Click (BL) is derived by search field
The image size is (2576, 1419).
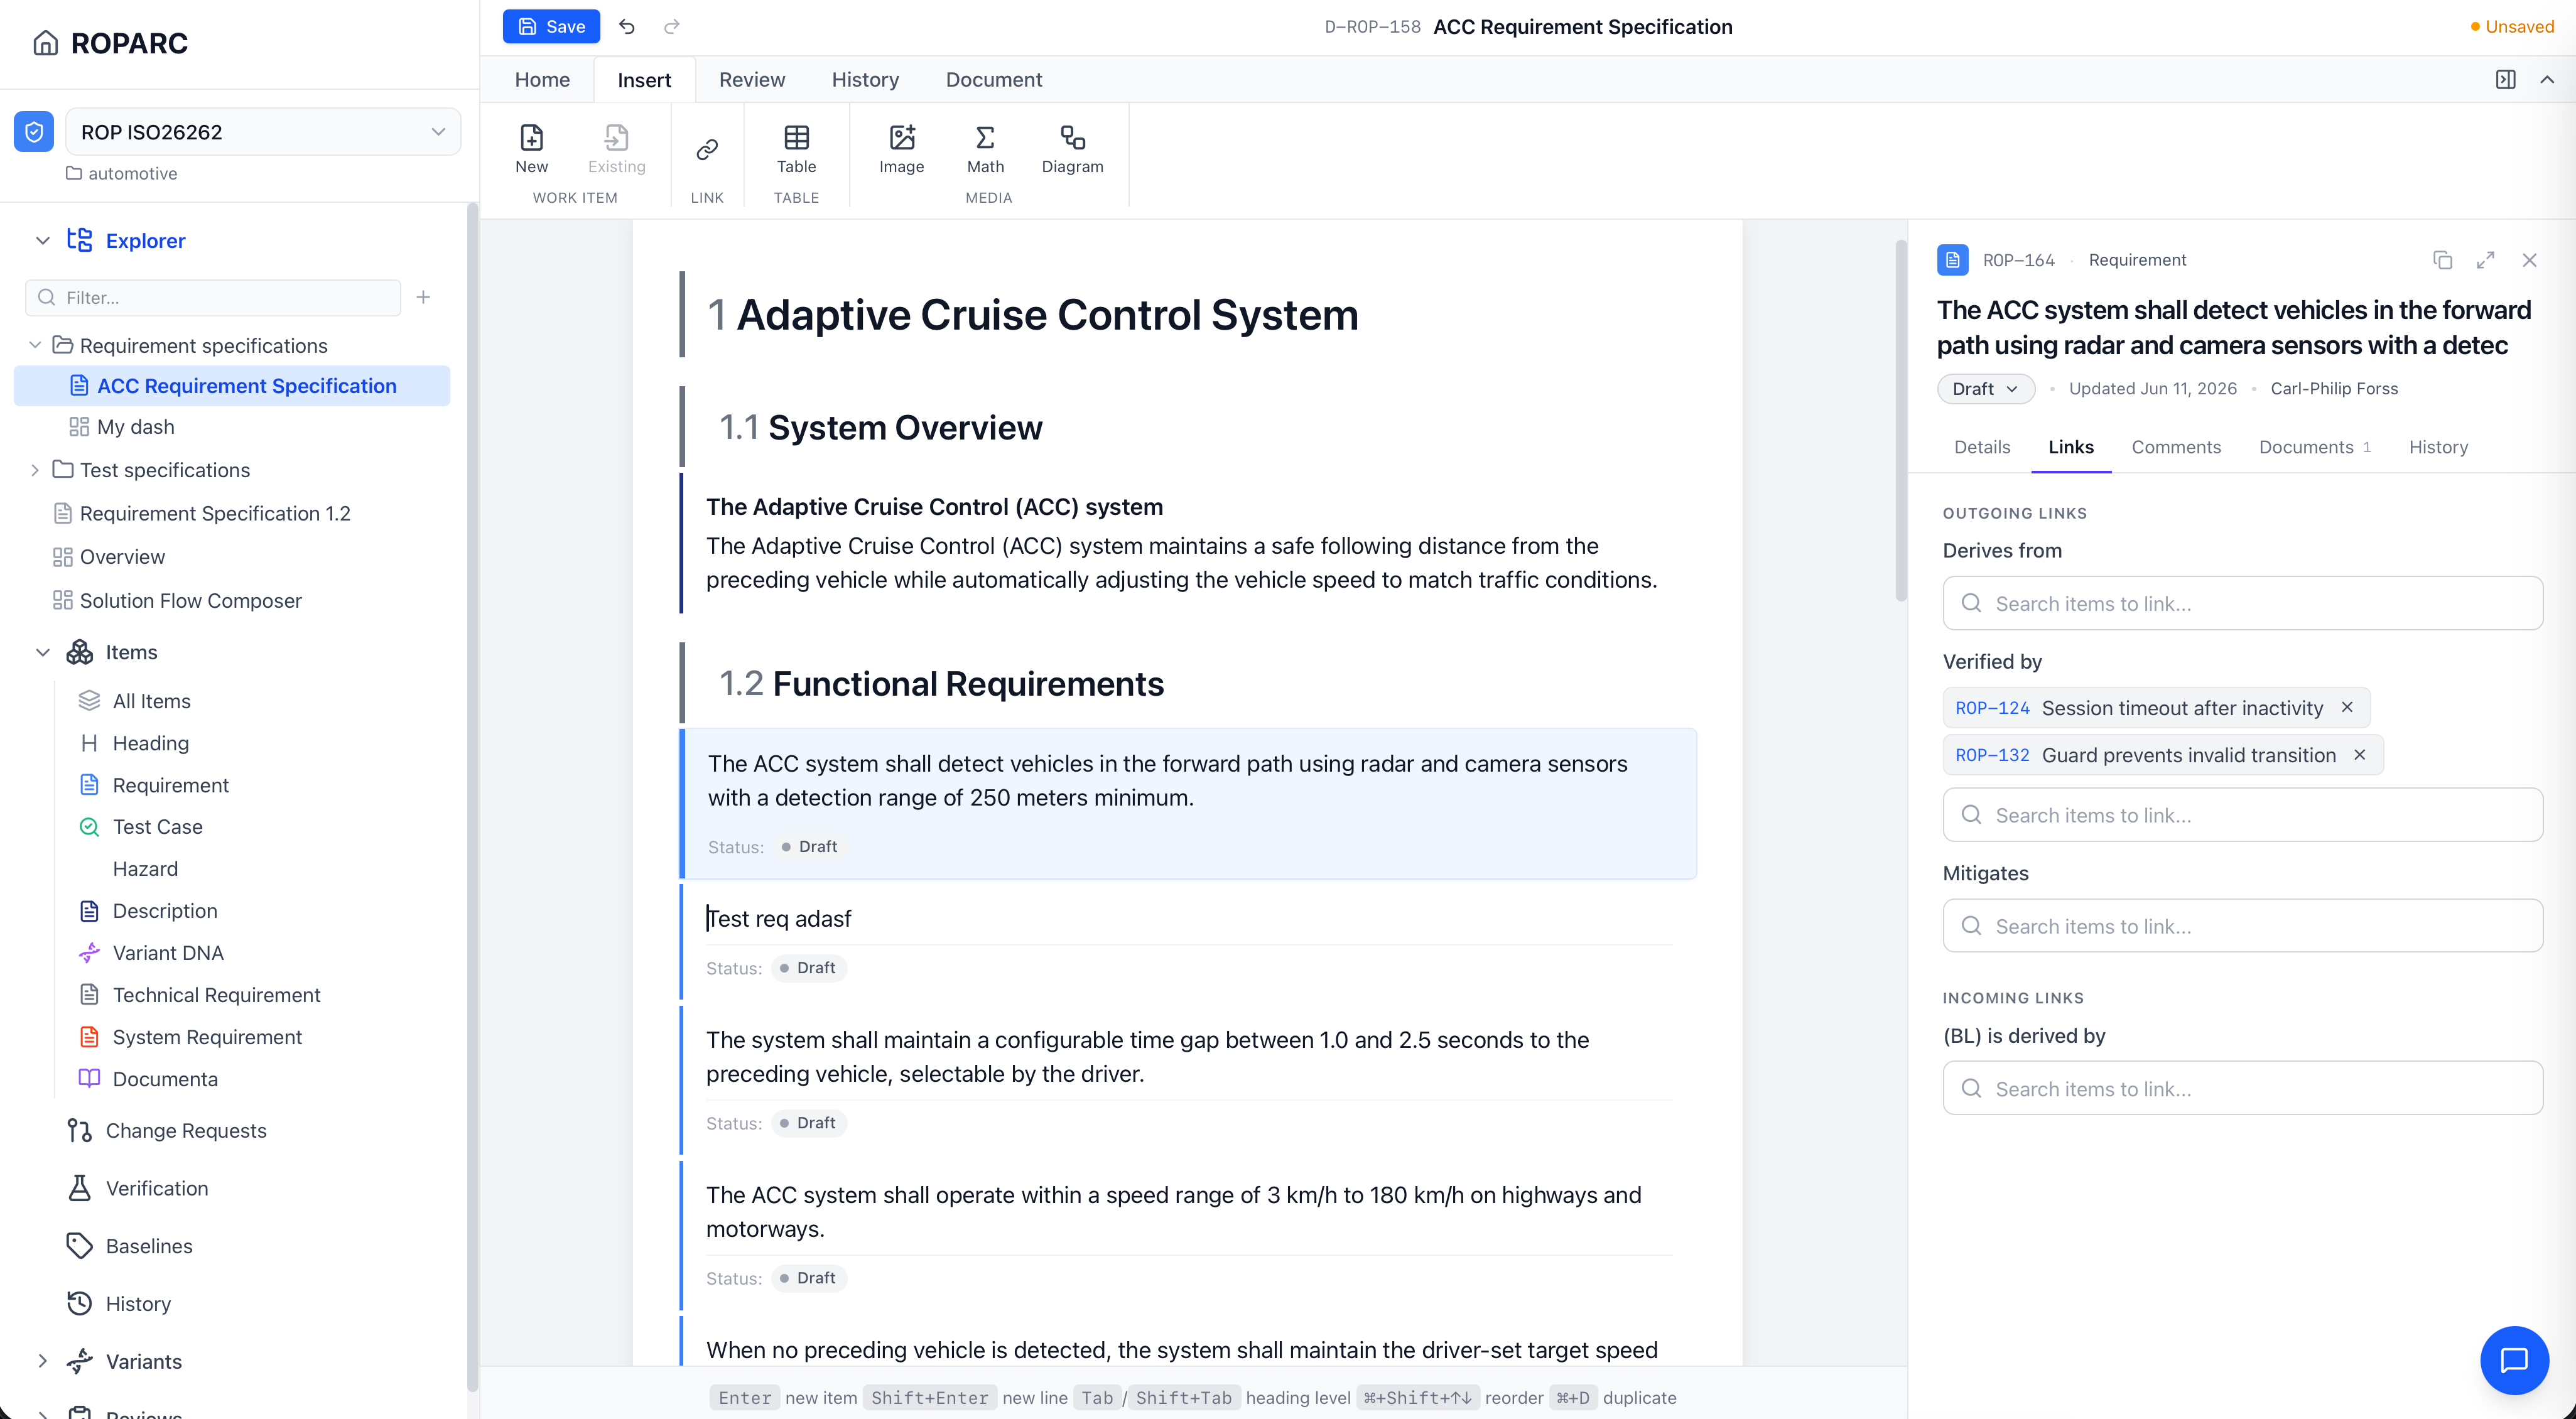point(2242,1089)
